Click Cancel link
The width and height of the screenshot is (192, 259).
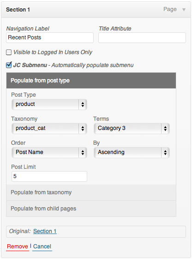tap(42, 247)
